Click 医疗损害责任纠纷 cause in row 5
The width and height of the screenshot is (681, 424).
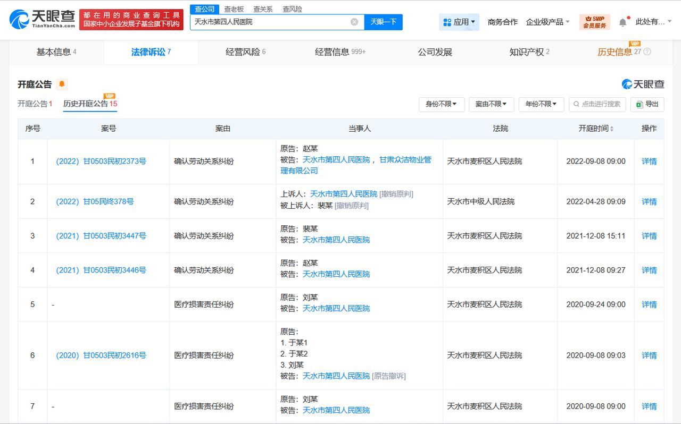tap(204, 304)
